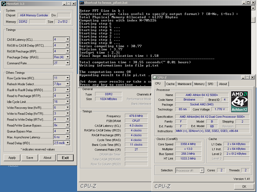The height and width of the screenshot is (192, 257).
Task: Open Write Recovery time (tWR) dropdown
Action: coord(68,108)
